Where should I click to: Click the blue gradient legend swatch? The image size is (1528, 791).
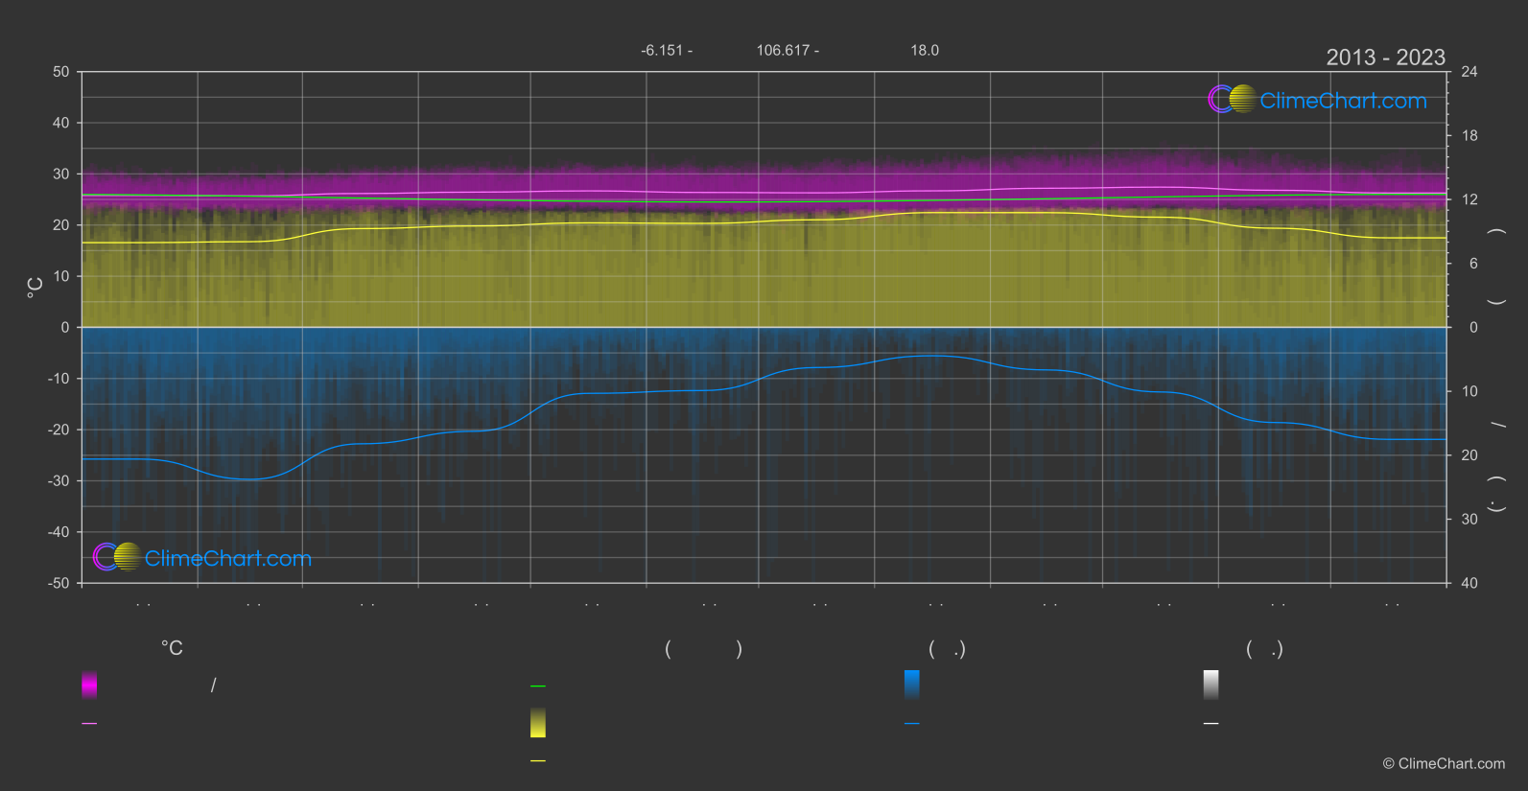pyautogui.click(x=911, y=685)
